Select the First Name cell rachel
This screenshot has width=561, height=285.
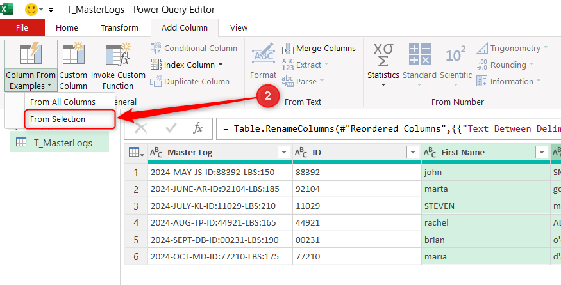[485, 223]
